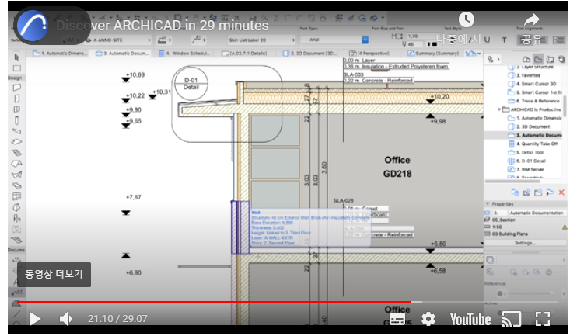Select the Slab tool in the toolbox
The height and width of the screenshot is (336, 570).
point(17,141)
